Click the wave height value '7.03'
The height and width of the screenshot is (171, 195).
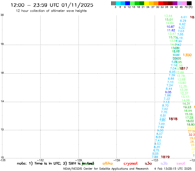coord(181,31)
